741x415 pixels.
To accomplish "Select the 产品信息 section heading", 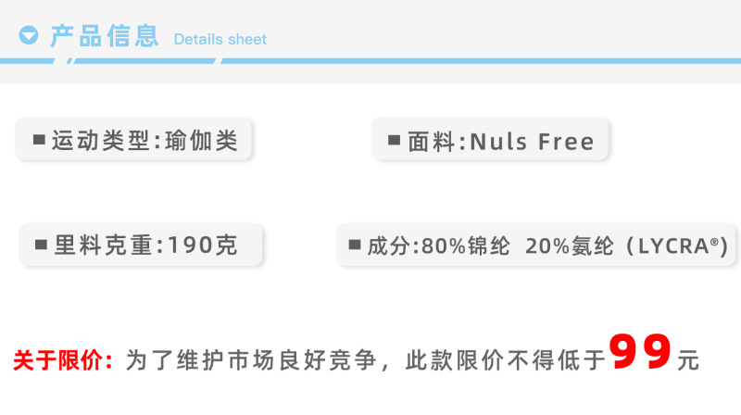I will 104,36.
